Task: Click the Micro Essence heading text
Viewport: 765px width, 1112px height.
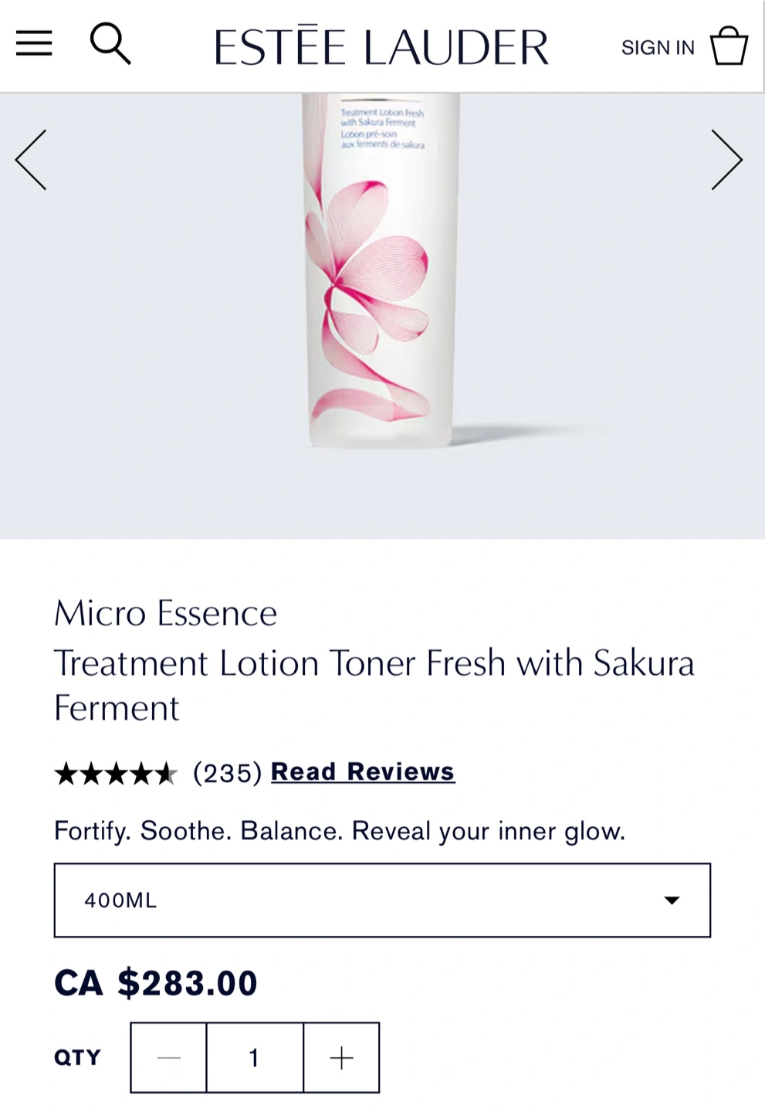Action: [x=165, y=613]
